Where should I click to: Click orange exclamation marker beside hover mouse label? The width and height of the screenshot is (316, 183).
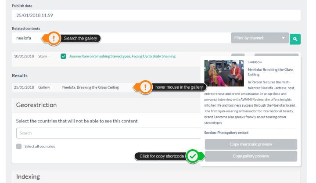click(145, 87)
